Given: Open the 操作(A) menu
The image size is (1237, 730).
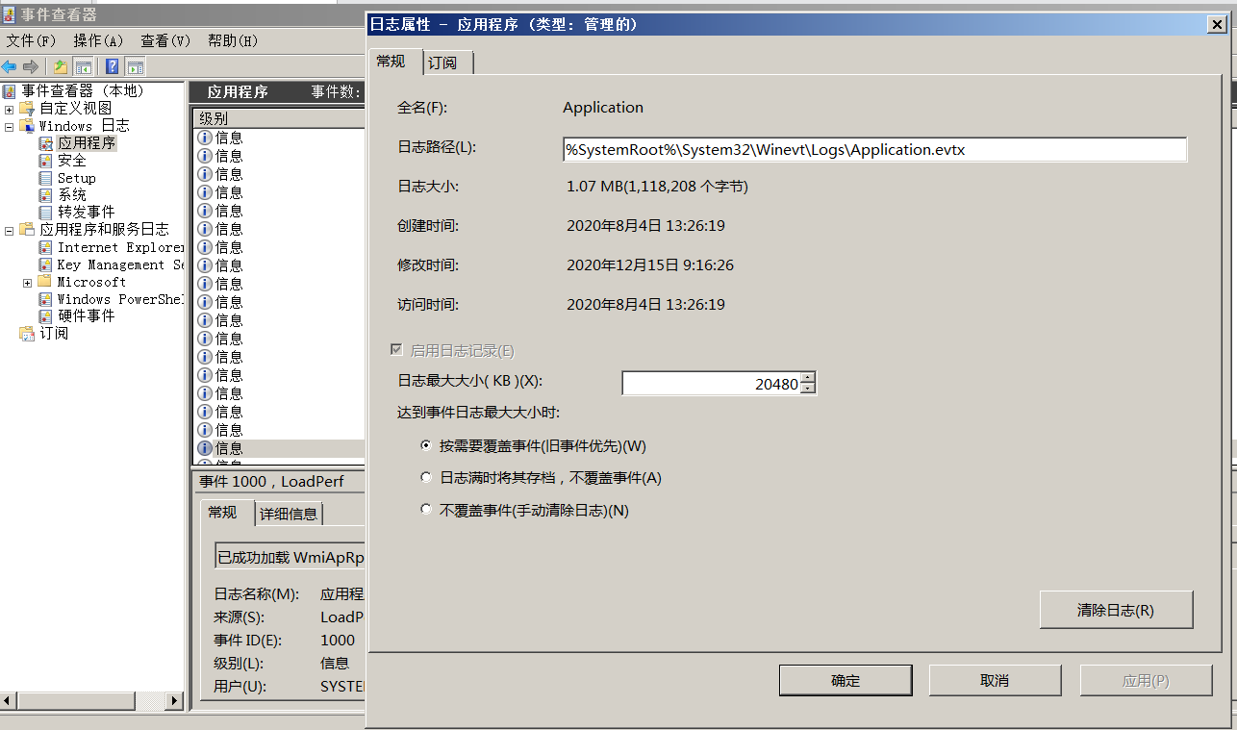Looking at the screenshot, I should [x=98, y=40].
